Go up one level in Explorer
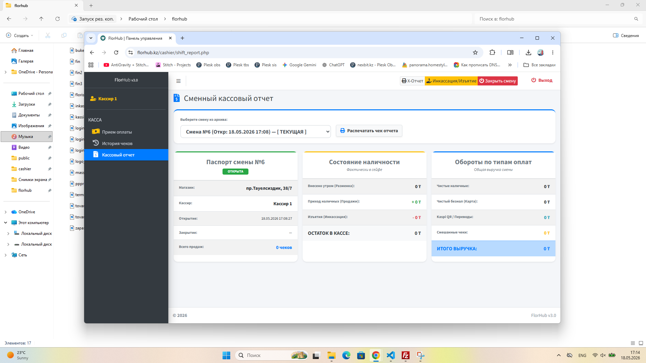This screenshot has height=363, width=646. 41,19
